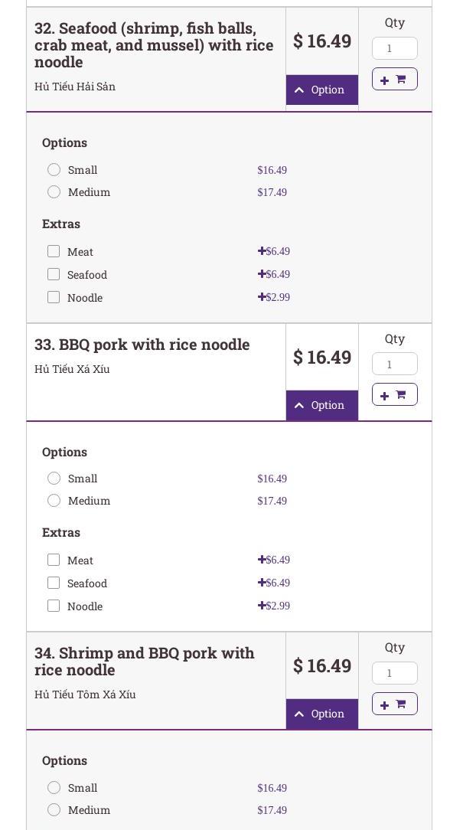Tick extra Meat for BBQ pork noodle
The image size is (463, 830).
pyautogui.click(x=54, y=560)
